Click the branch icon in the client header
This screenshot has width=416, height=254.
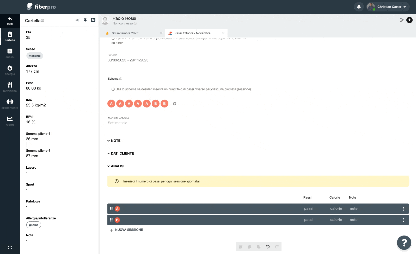click(x=402, y=20)
